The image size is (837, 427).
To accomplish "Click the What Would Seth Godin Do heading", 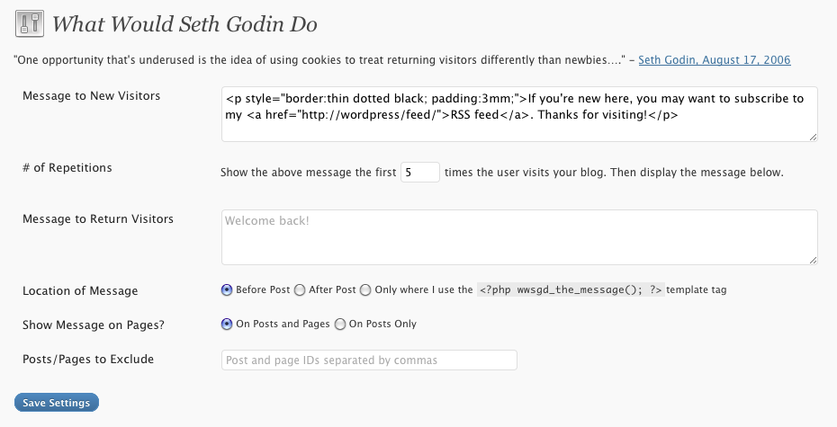I will 184,24.
